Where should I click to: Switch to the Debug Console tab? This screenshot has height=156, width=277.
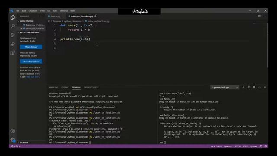(x=91, y=88)
